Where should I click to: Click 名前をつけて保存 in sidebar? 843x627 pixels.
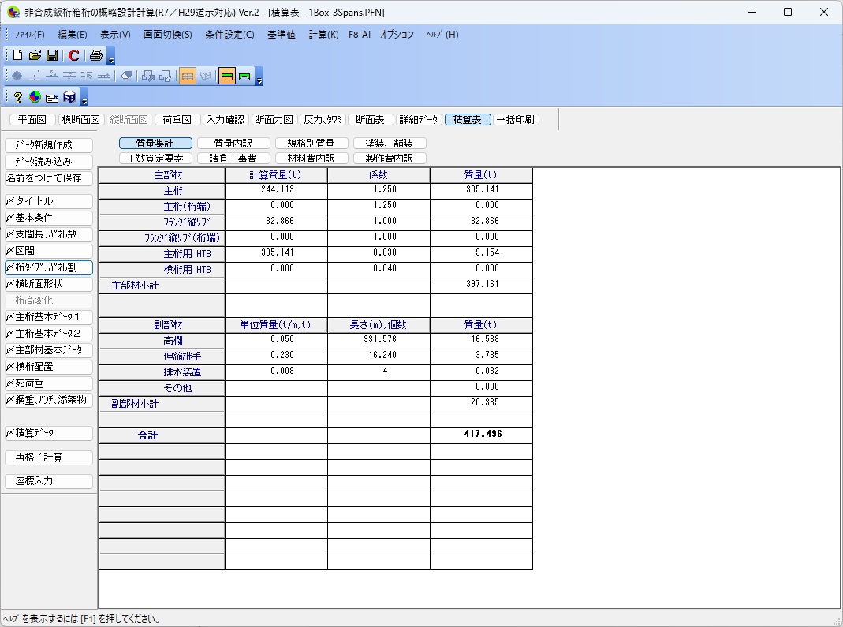tap(49, 178)
